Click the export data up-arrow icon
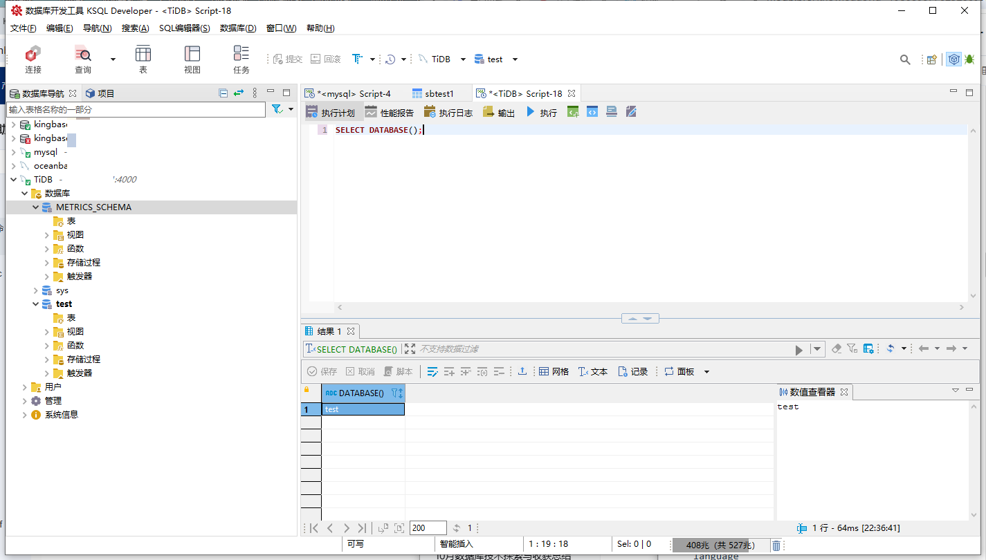 (x=522, y=372)
